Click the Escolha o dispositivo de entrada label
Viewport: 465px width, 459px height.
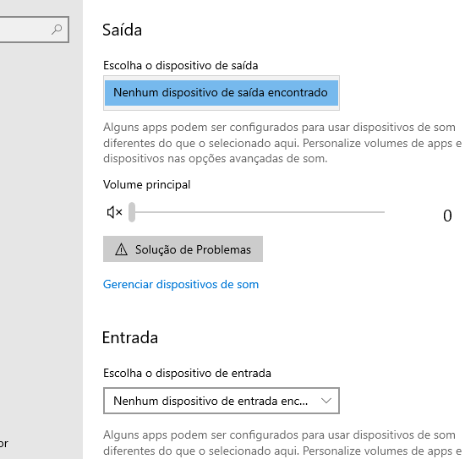(187, 373)
